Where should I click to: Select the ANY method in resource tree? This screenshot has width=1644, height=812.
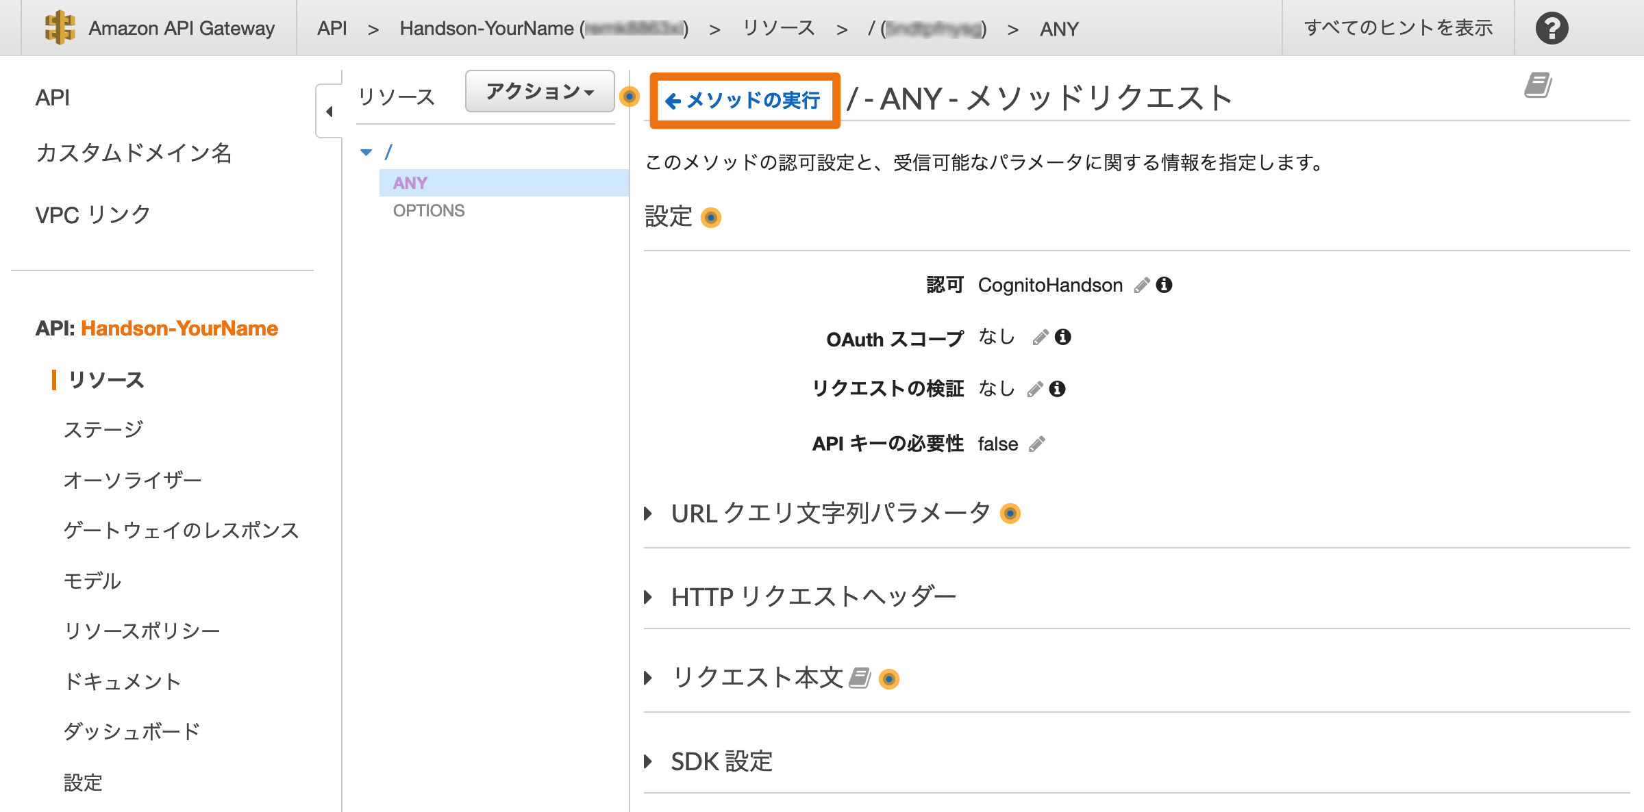504,183
